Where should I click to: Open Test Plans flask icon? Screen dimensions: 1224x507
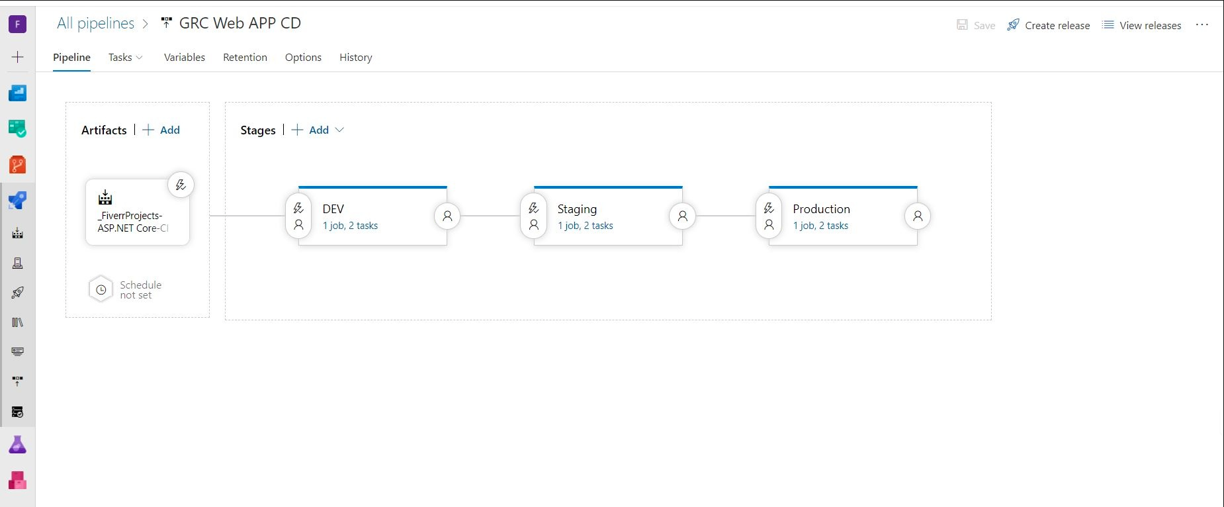coord(17,445)
